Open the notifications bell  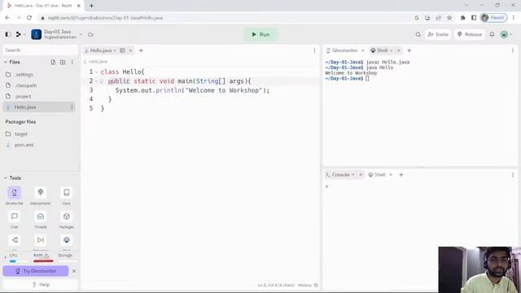pos(492,34)
